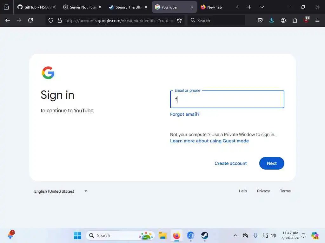This screenshot has height=243, width=325.
Task: View site security via the padlock icon
Action: (x=60, y=20)
